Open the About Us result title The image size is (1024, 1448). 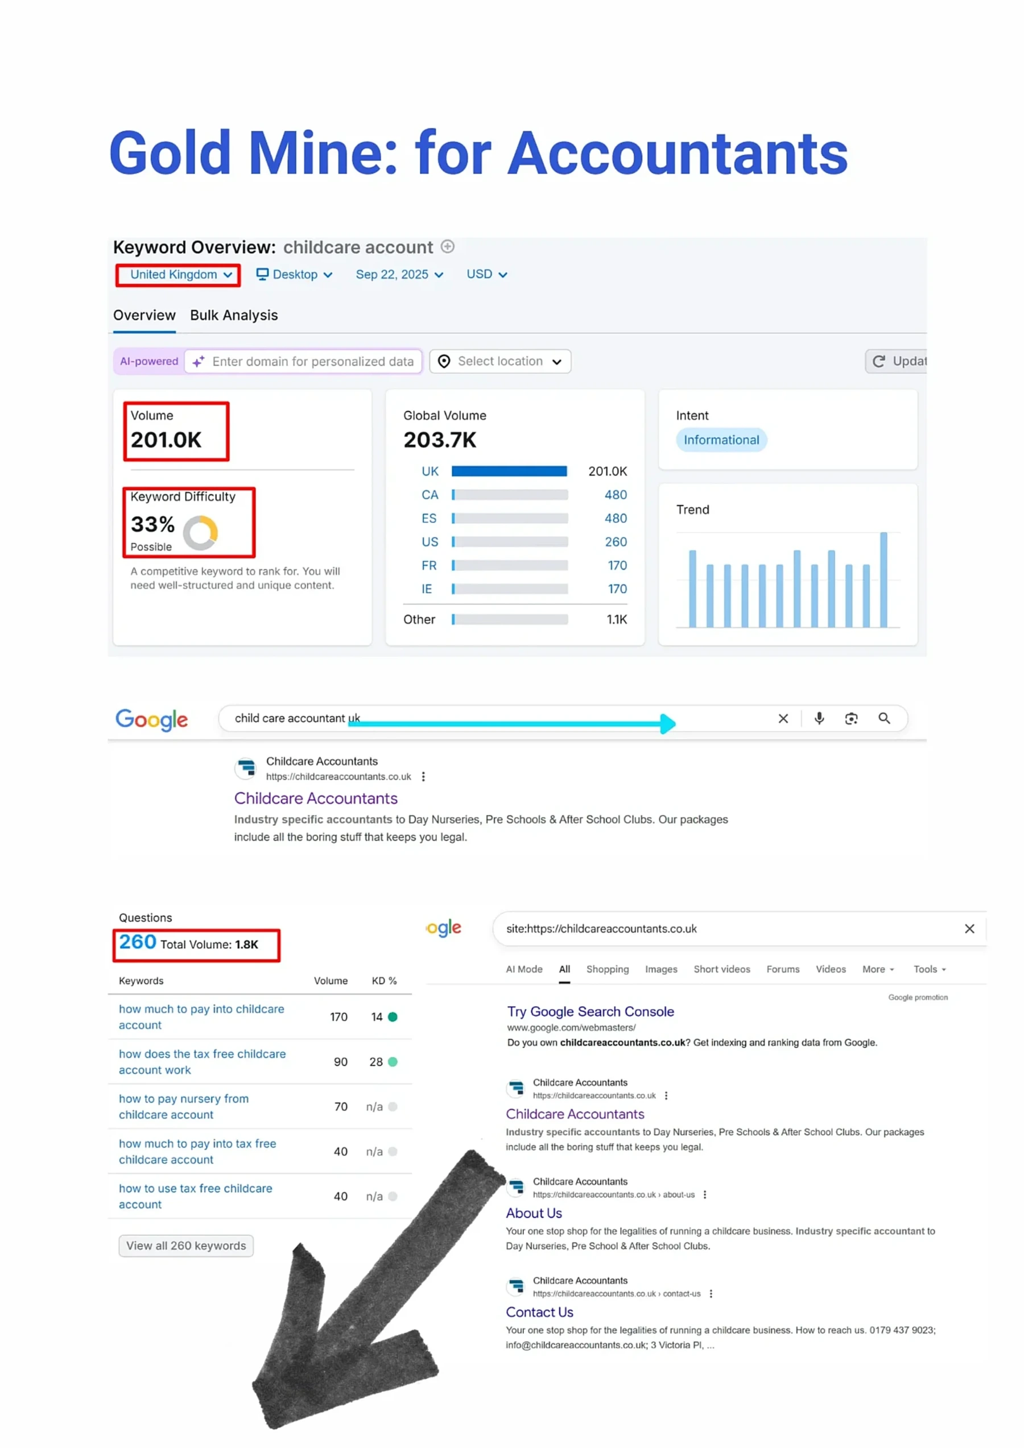tap(534, 1213)
